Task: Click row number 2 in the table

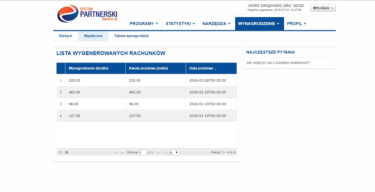Action: [x=61, y=92]
